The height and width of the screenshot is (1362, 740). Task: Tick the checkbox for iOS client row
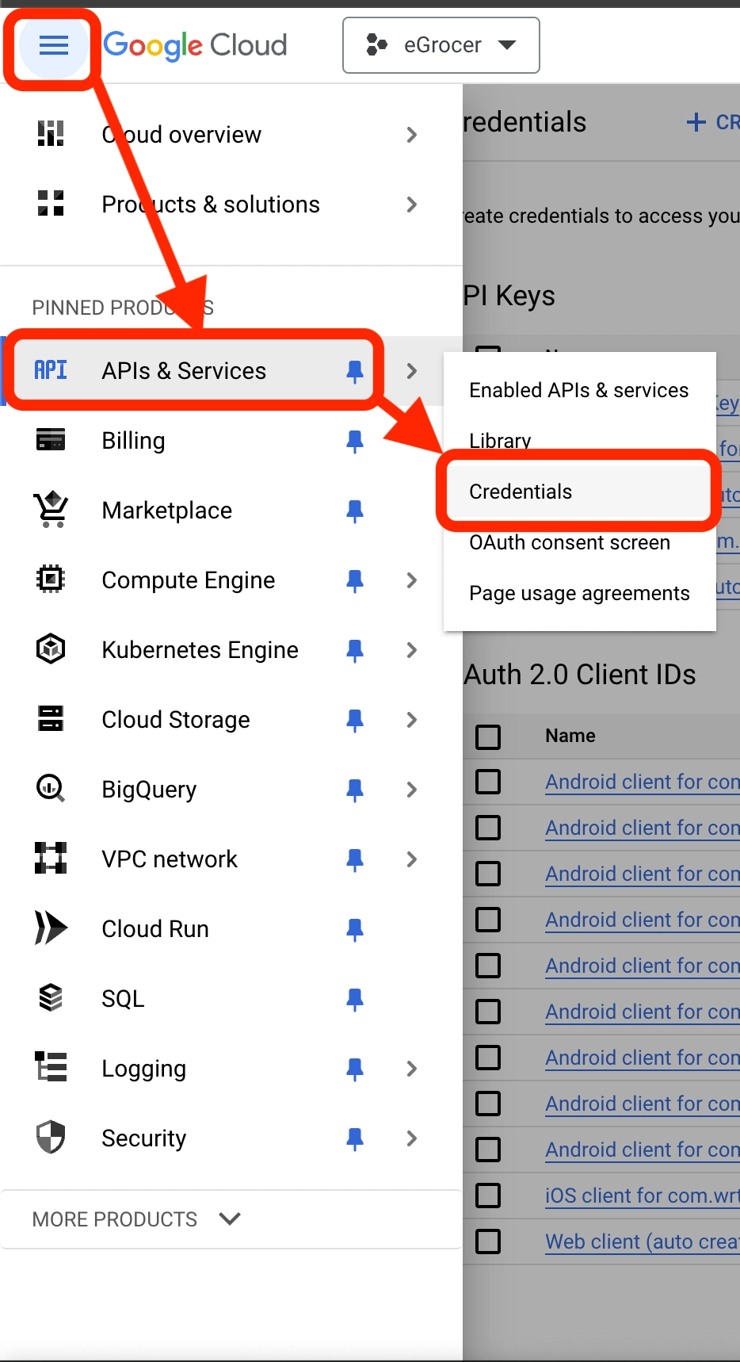tap(488, 1195)
